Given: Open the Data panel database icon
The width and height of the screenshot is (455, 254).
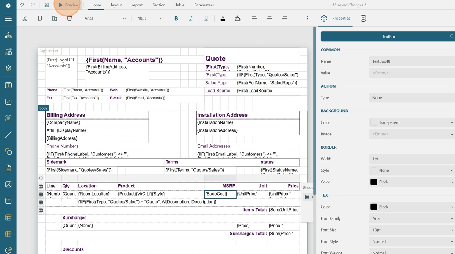Looking at the screenshot, I should [x=363, y=18].
